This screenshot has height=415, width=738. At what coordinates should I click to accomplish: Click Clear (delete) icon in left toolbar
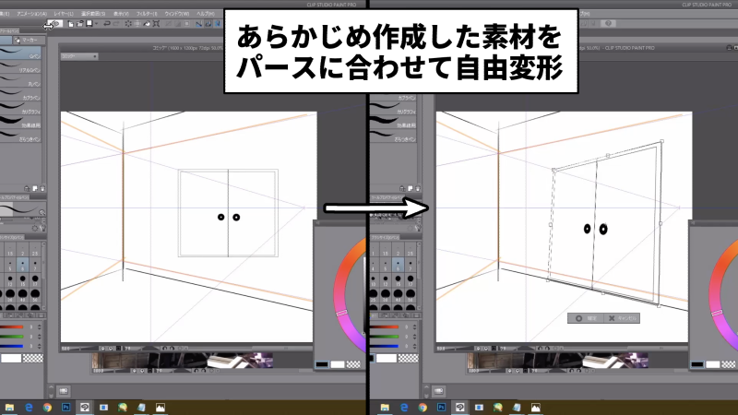128,24
